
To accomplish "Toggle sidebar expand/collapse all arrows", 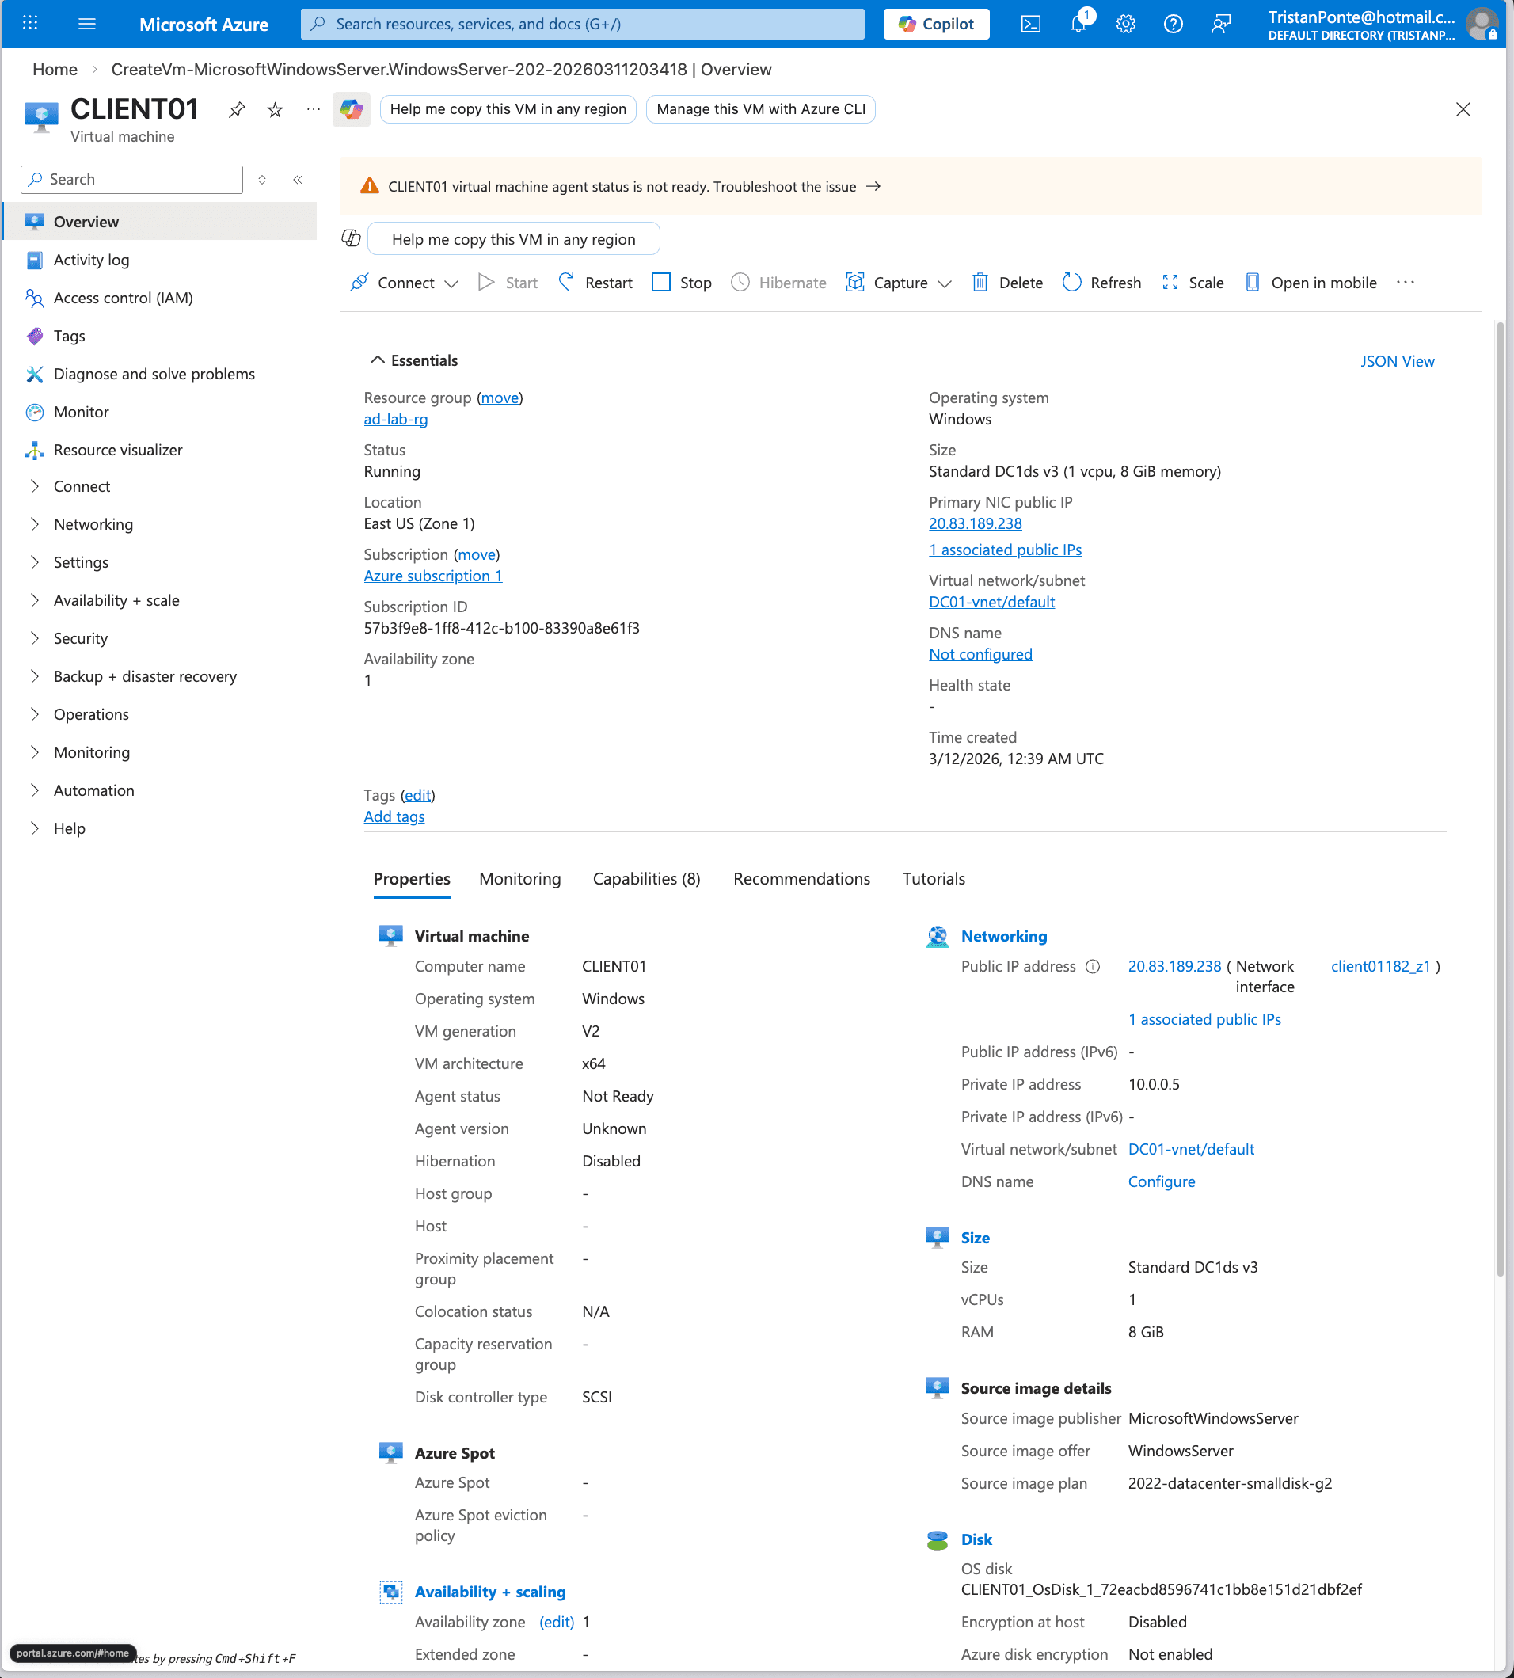I will 262,180.
